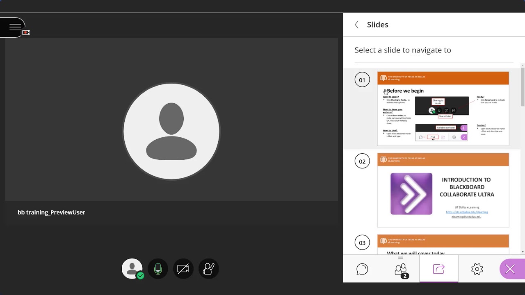Click the slide number 01 circle
Image resolution: width=525 pixels, height=295 pixels.
tap(362, 80)
